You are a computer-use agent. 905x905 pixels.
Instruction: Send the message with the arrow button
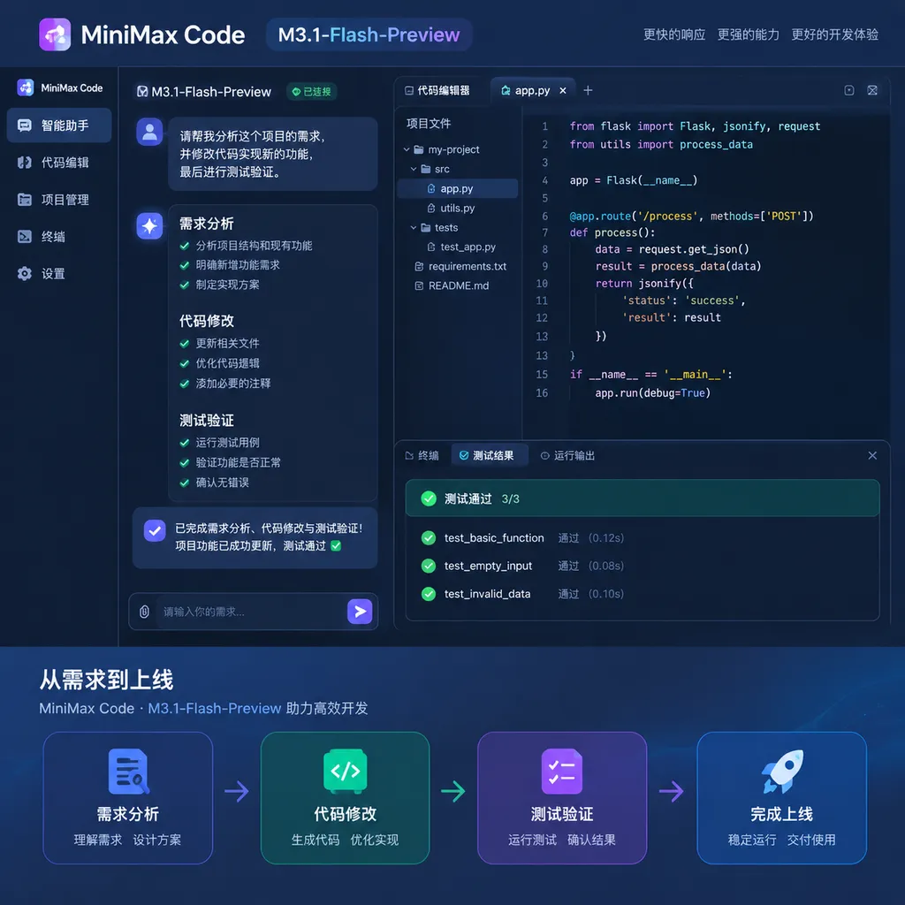click(x=360, y=612)
